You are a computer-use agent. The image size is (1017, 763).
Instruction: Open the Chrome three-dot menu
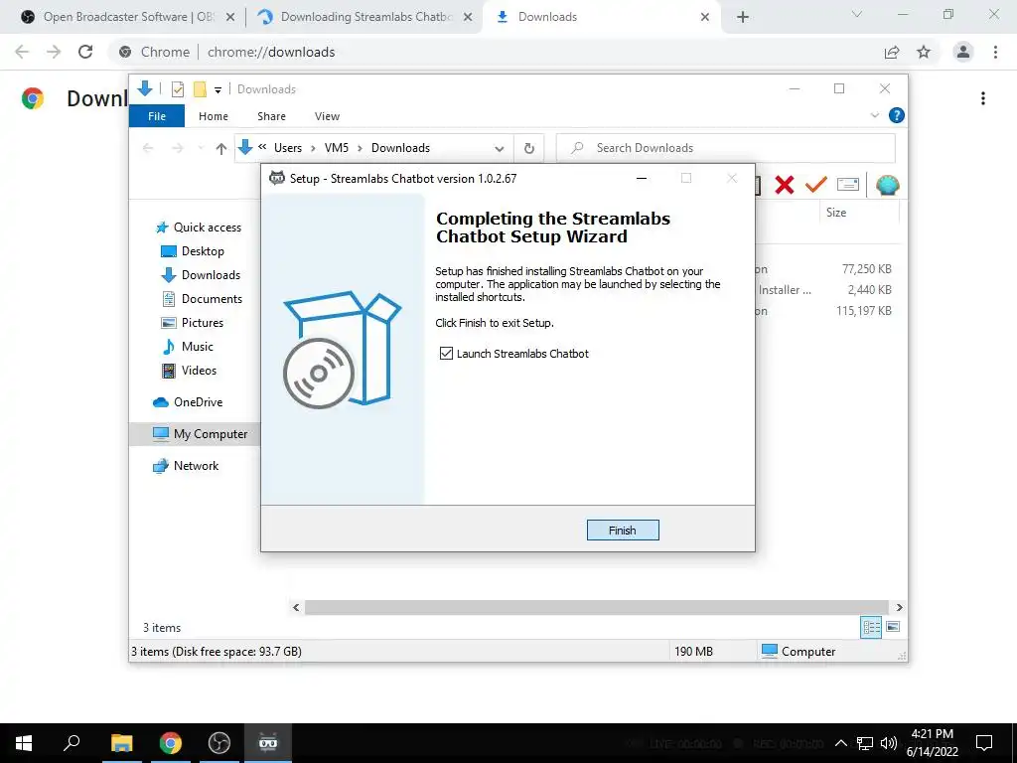pyautogui.click(x=995, y=52)
